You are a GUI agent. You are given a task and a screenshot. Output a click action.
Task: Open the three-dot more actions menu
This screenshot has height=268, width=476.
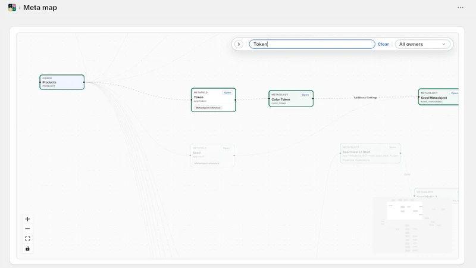(460, 8)
